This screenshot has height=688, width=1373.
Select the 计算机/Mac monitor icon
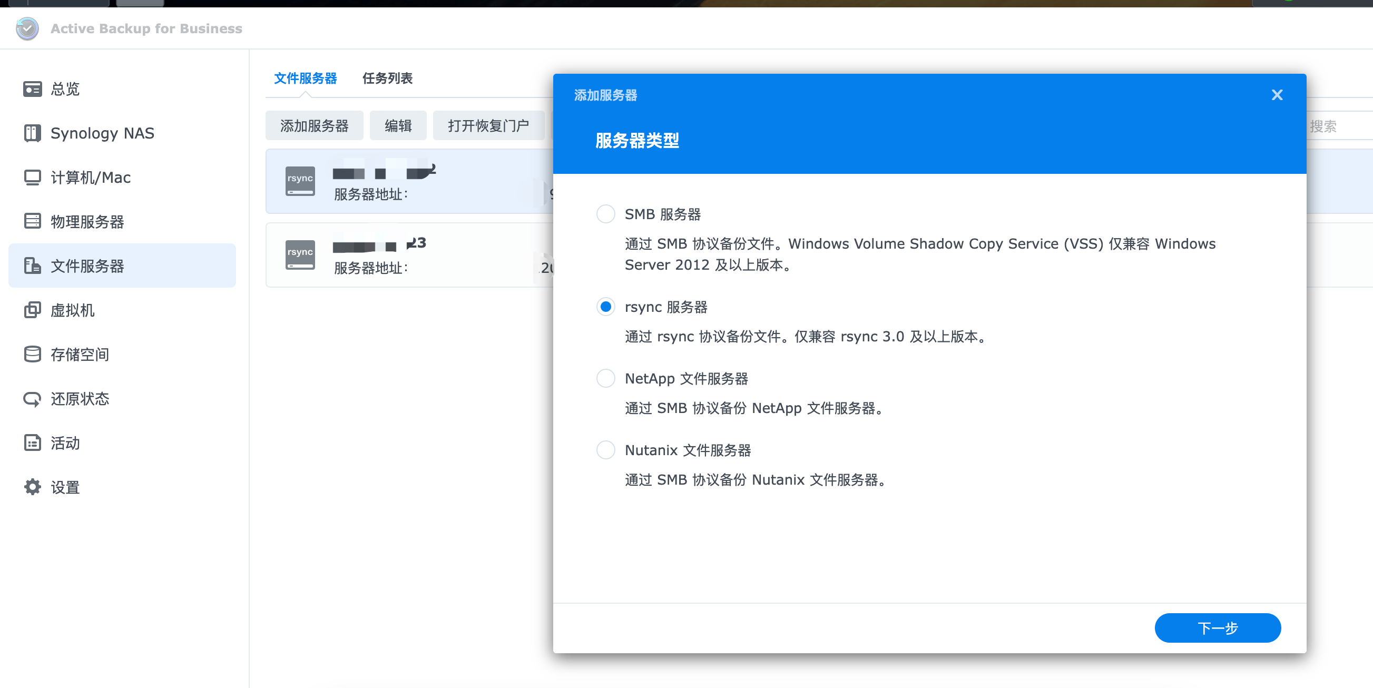[33, 178]
